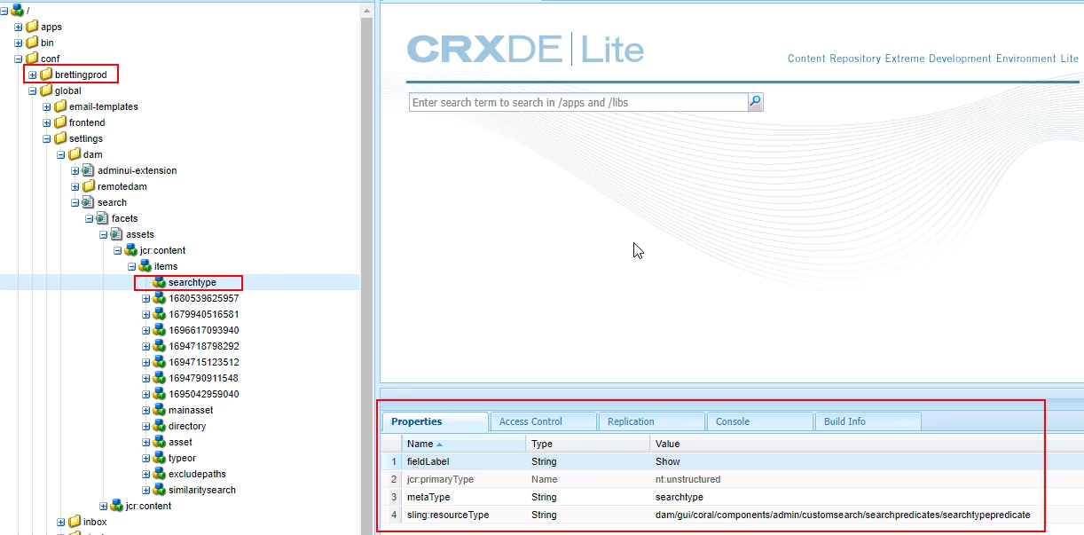Click the searchtype node icon

coord(160,282)
